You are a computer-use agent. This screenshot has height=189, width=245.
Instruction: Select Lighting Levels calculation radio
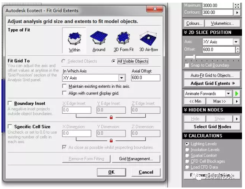point(187,143)
